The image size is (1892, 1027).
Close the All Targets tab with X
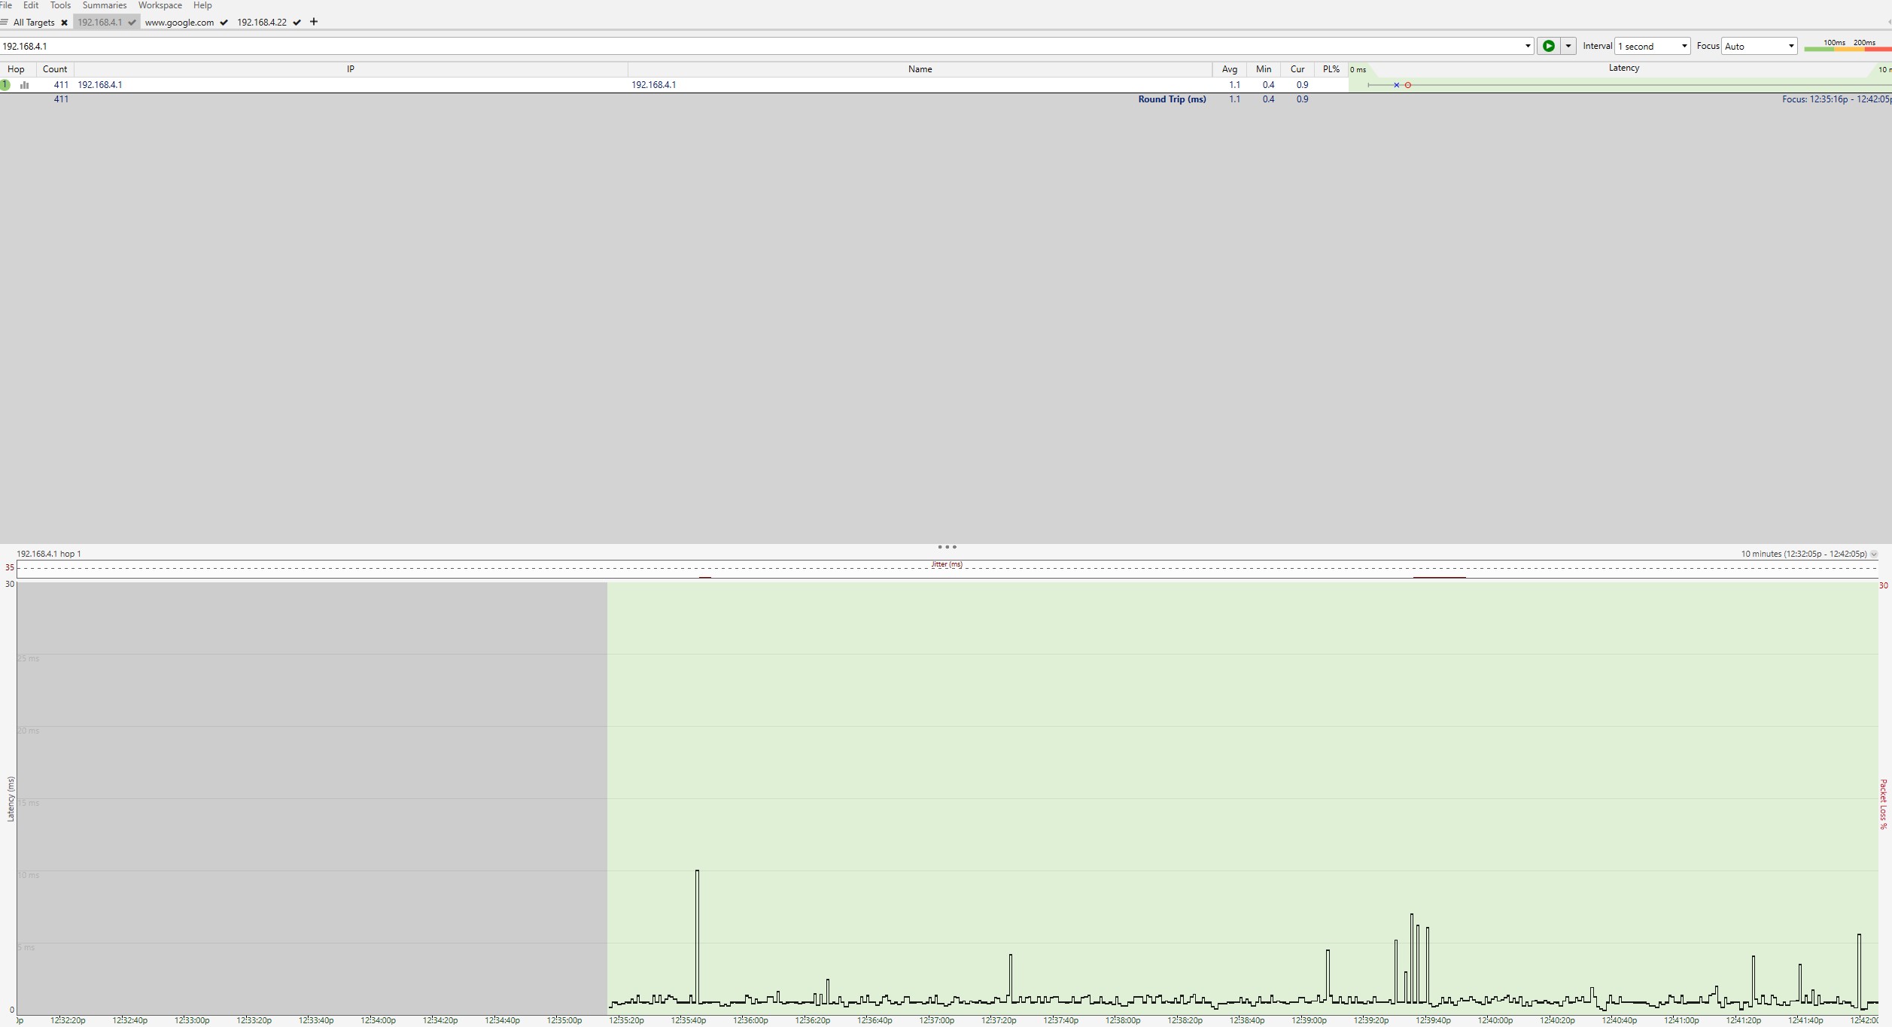click(65, 23)
